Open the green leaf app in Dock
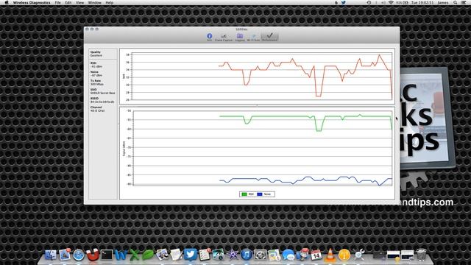Image resolution: width=471 pixels, height=265 pixels. pos(148,255)
